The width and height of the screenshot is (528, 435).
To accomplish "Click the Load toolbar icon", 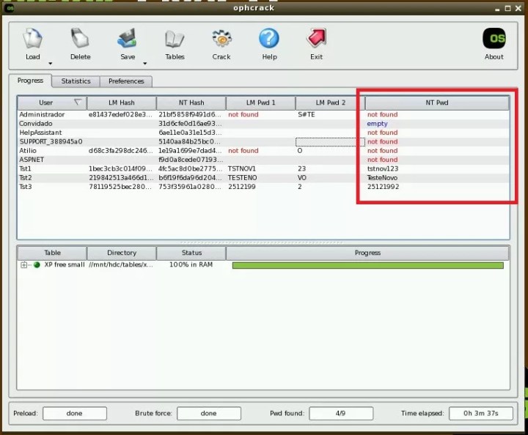I will (x=33, y=38).
